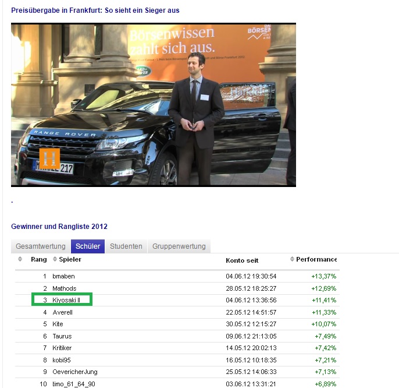
Task: Click the highlighted Kiyosaki II entry
Action: 66,300
